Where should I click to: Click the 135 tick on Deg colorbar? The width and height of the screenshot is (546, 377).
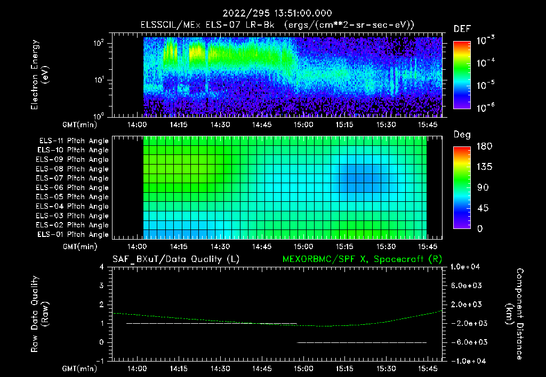pos(485,167)
